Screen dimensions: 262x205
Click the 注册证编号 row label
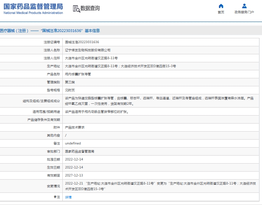click(52, 42)
